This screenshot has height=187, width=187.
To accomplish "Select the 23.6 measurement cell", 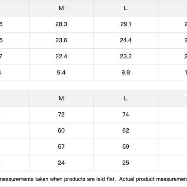I will [x=61, y=40].
